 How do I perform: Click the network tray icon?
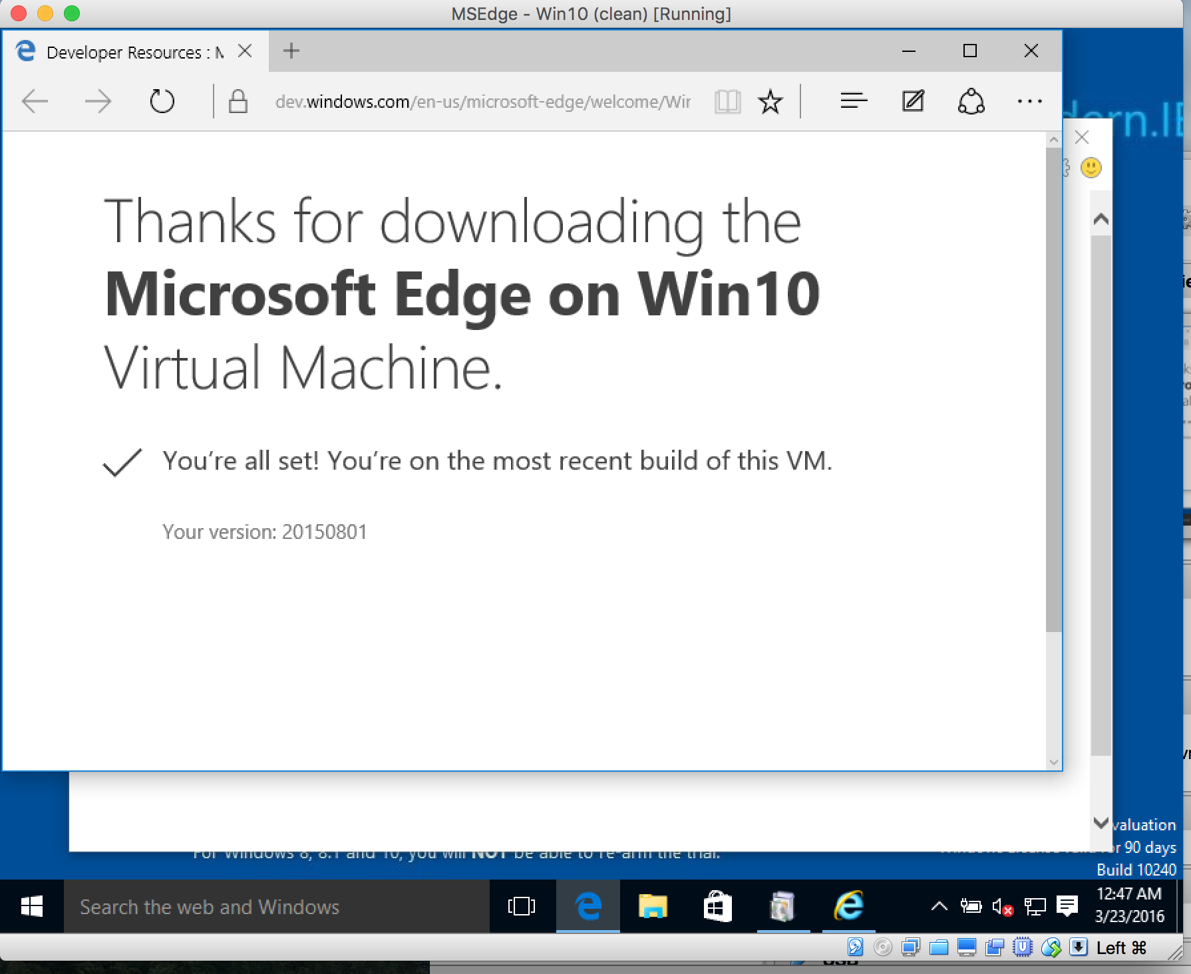[x=1035, y=906]
